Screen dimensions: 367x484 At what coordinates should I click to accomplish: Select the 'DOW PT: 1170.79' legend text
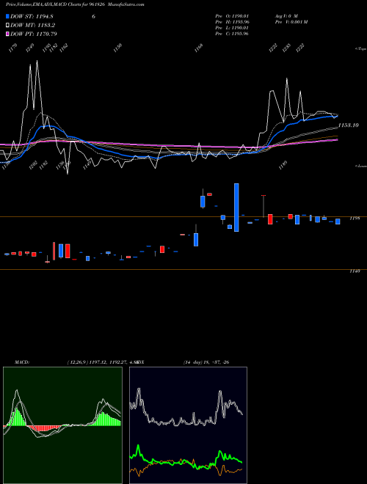coord(34,34)
